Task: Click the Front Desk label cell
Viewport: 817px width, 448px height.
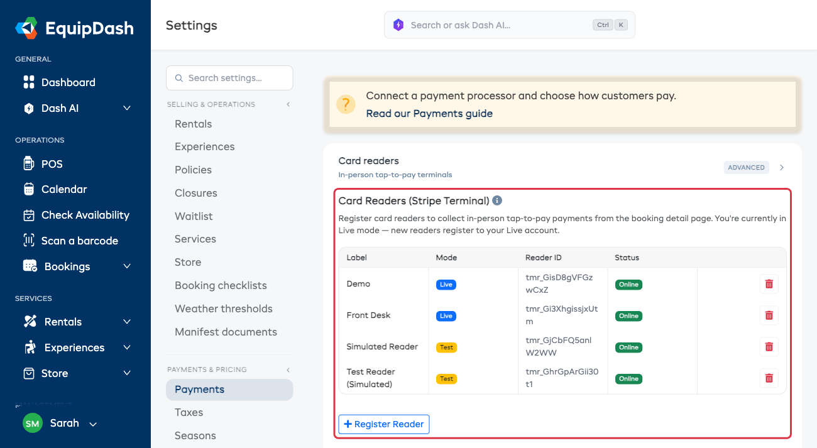Action: (368, 315)
